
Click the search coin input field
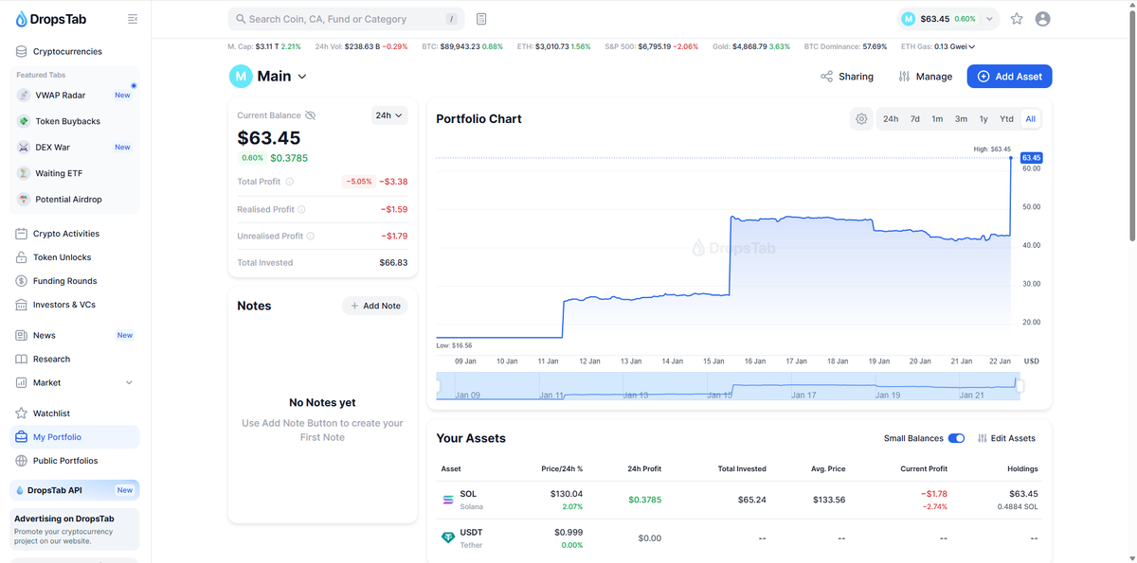click(x=346, y=19)
